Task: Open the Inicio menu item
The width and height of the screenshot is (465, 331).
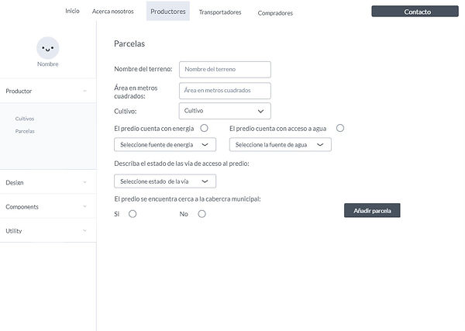Action: tap(72, 11)
